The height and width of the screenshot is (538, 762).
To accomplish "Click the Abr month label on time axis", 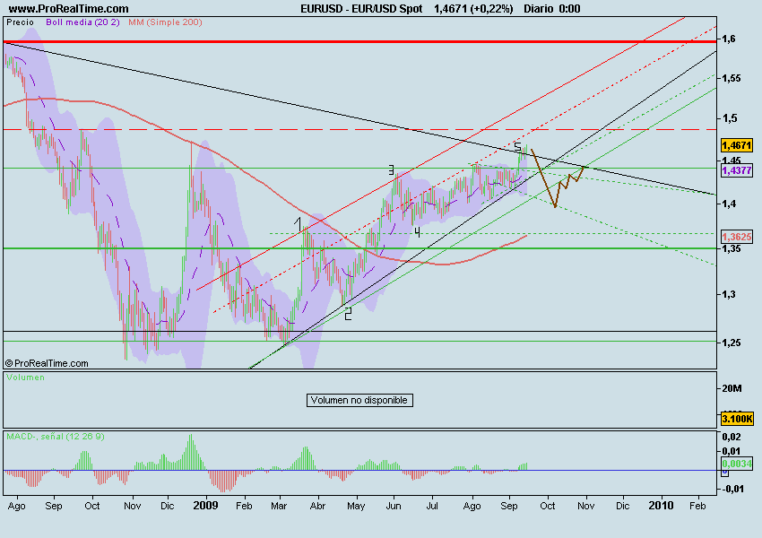I will 317,506.
